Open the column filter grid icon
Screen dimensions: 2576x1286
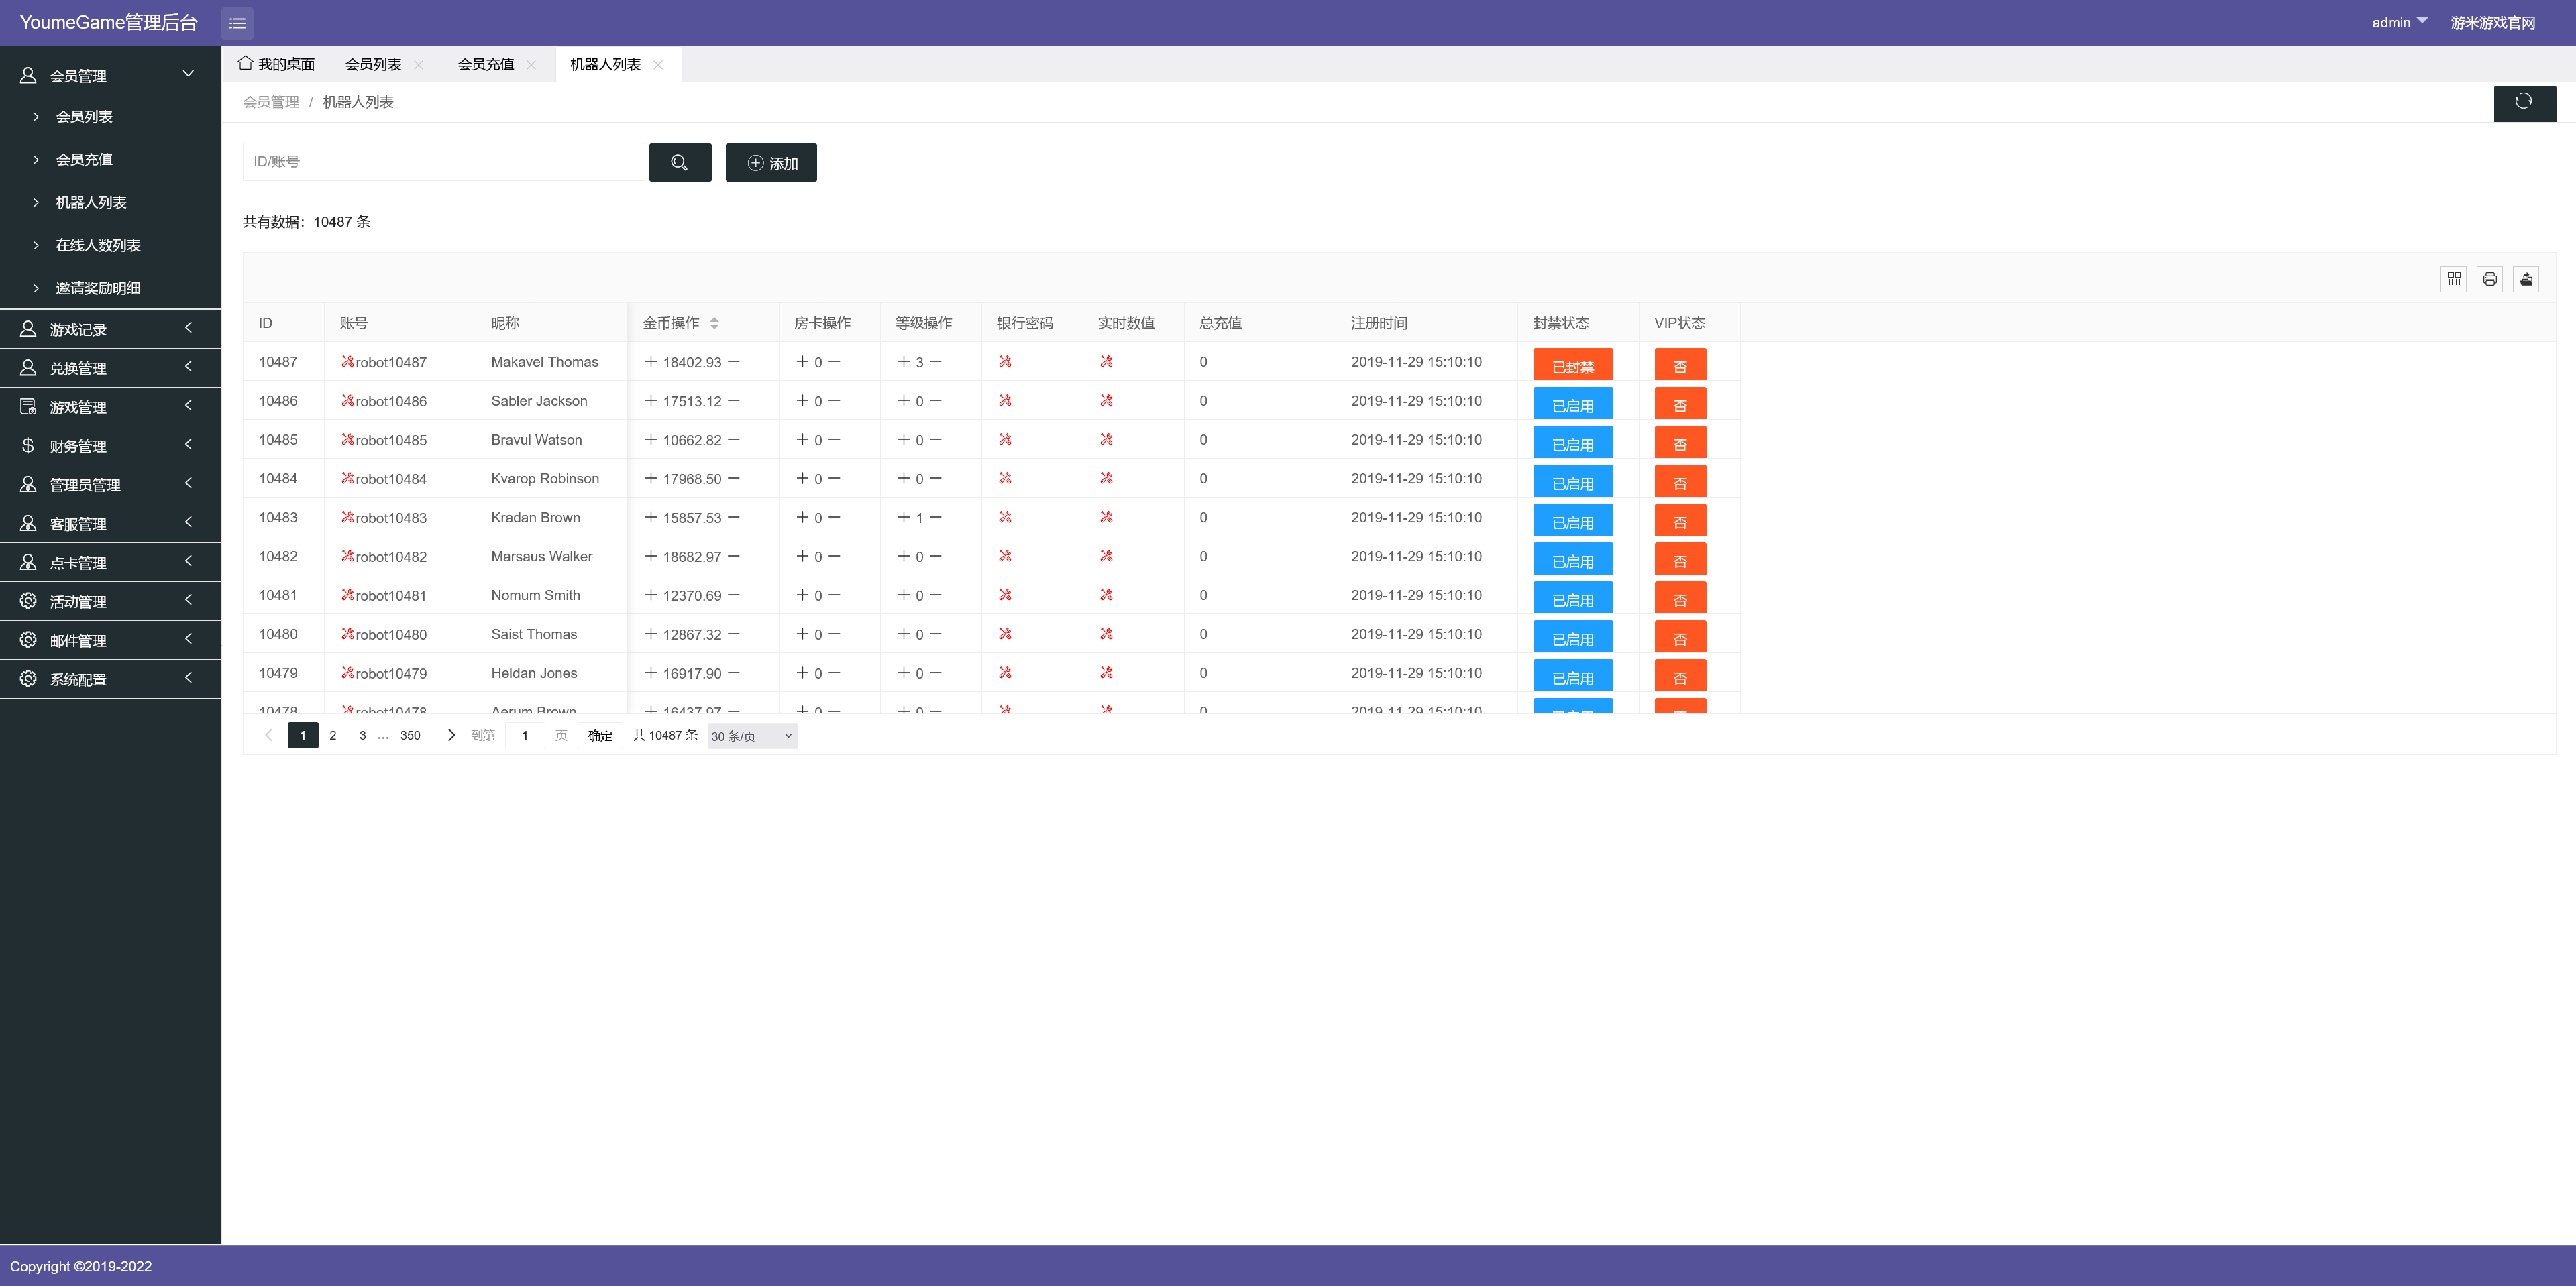click(x=2453, y=279)
